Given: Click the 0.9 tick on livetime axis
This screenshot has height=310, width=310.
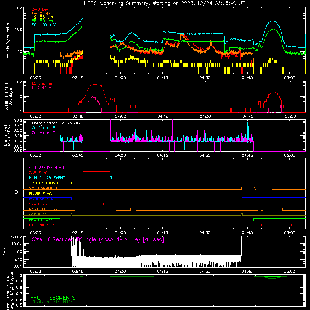Looking at the screenshot, I should point(19,281).
